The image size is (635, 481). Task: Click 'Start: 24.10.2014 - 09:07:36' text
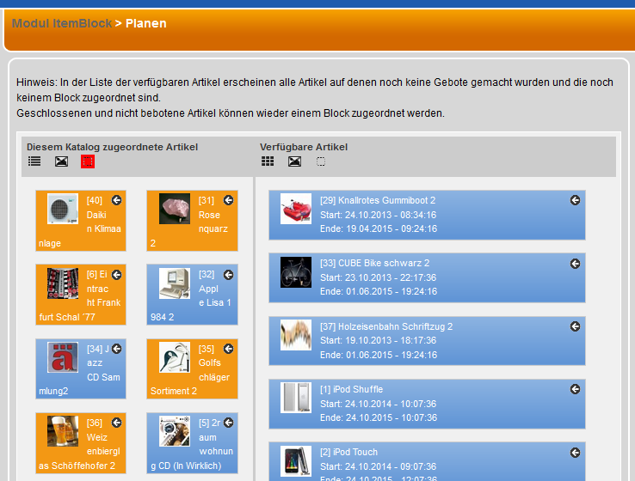click(x=379, y=466)
